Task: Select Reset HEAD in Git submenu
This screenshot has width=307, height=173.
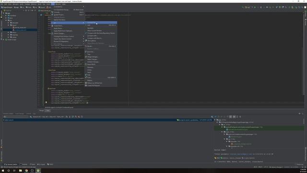Action: (x=101, y=64)
